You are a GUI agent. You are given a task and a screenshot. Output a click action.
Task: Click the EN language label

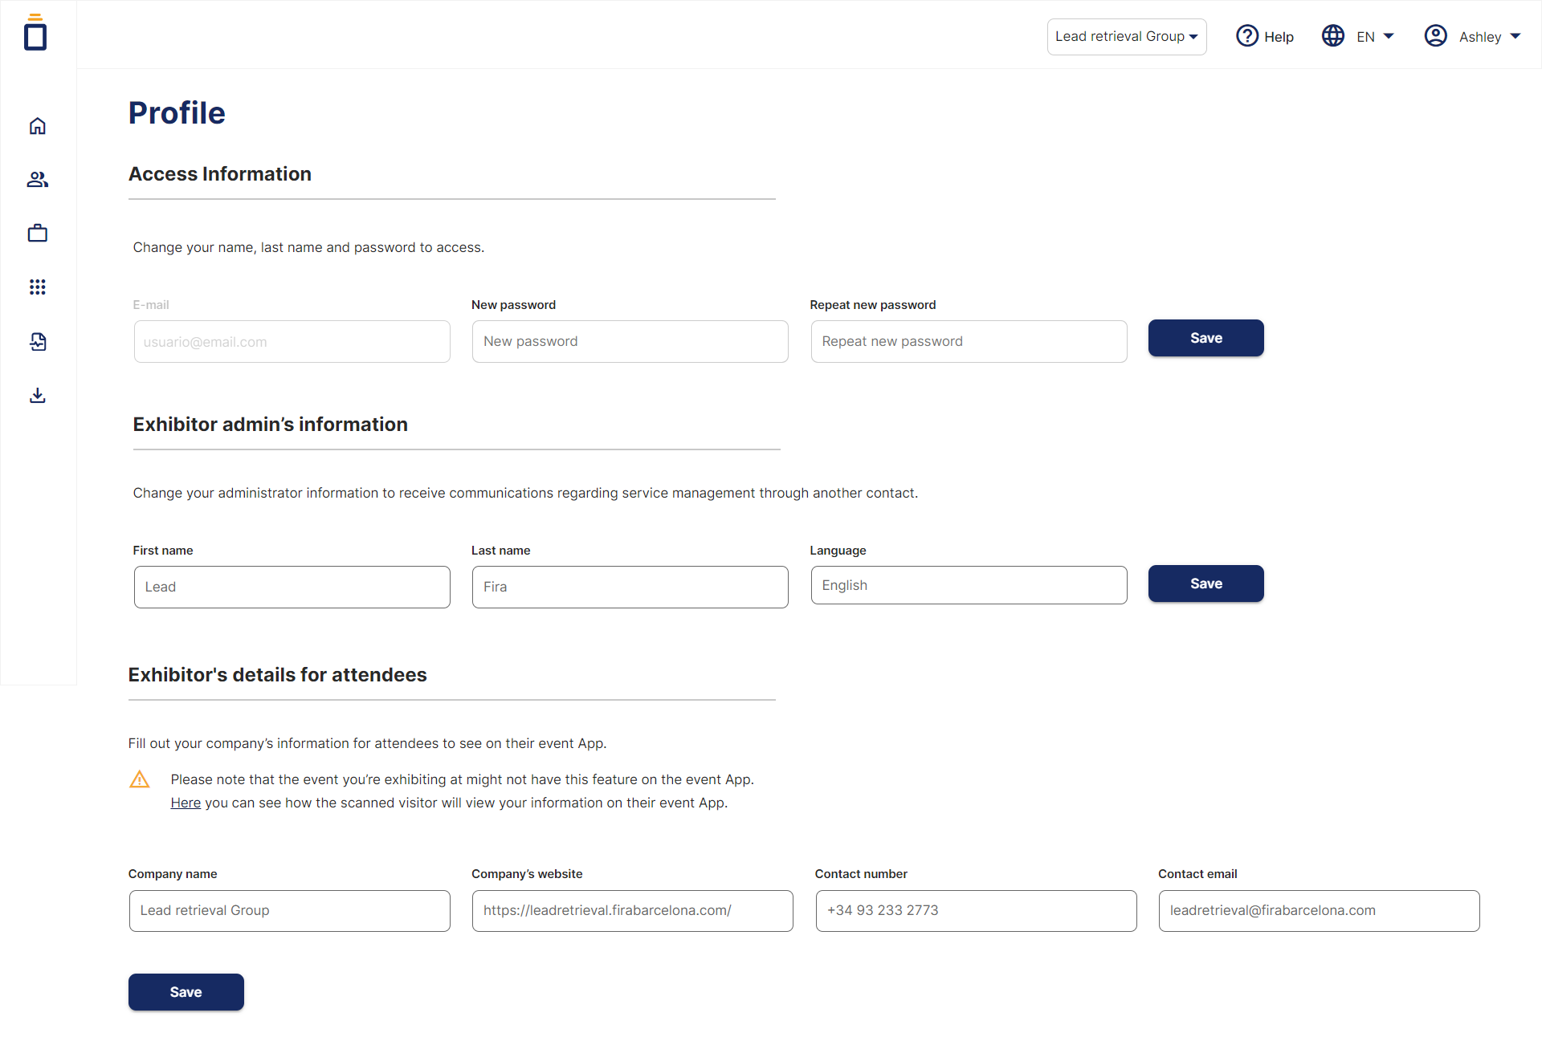tap(1365, 37)
